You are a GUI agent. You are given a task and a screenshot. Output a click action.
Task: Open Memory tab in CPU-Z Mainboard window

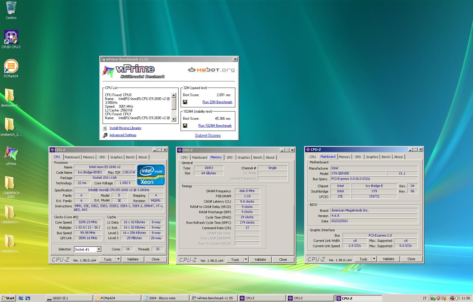tap(344, 157)
